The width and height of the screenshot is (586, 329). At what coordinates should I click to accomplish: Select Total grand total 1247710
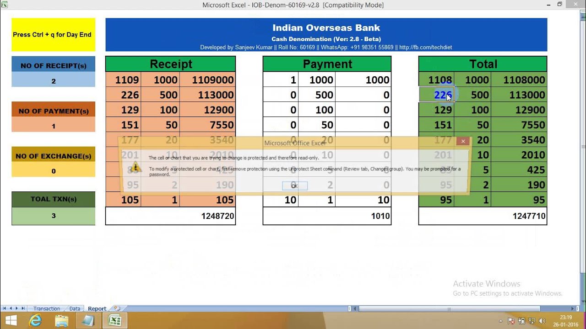pos(483,216)
